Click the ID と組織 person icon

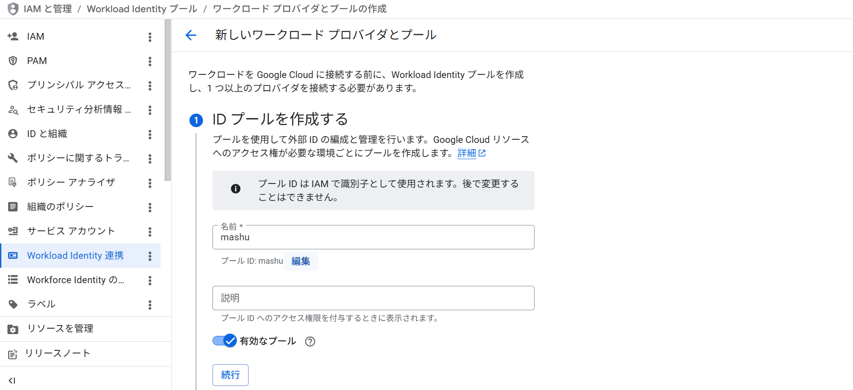13,134
